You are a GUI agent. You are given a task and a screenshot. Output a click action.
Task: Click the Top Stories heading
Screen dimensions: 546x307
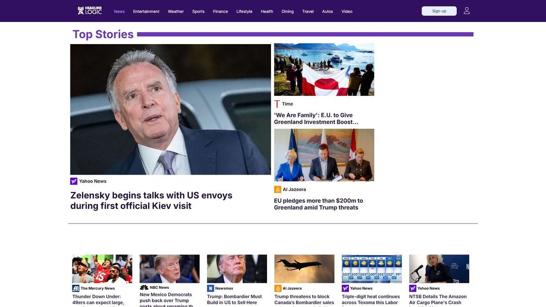tap(103, 34)
